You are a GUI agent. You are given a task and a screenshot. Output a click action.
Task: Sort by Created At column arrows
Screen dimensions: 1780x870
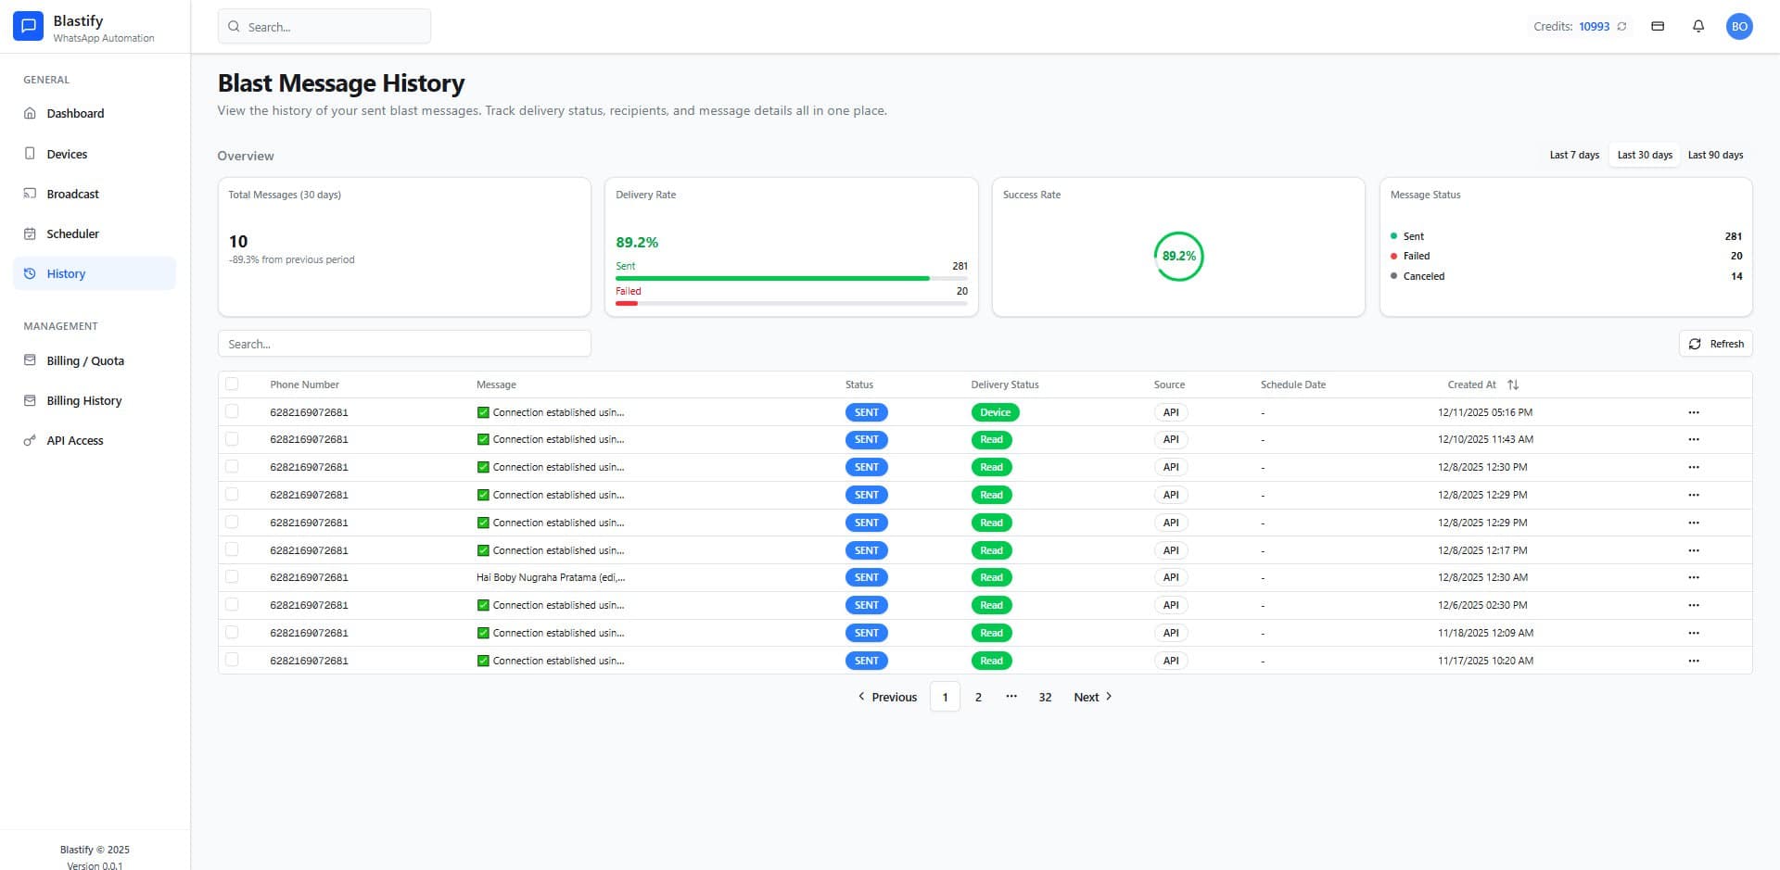coord(1513,385)
